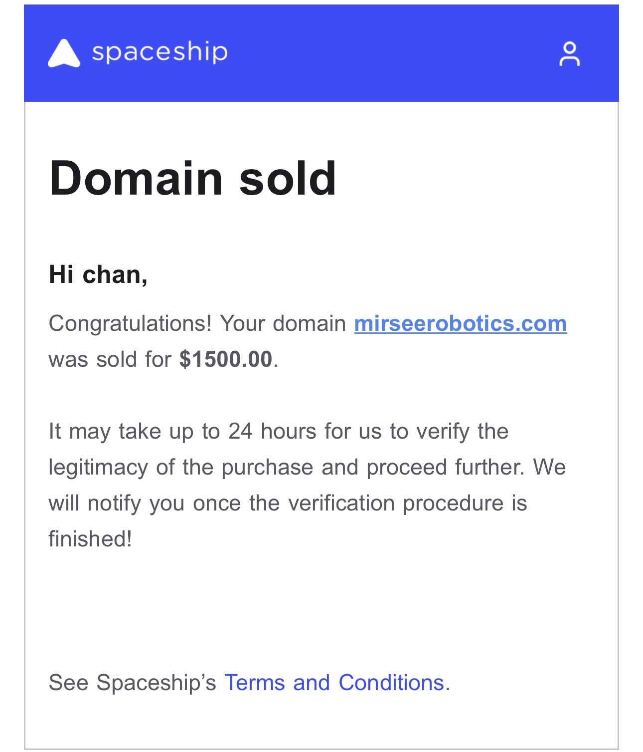
Task: Click the Spaceship rocket logo icon
Action: point(64,53)
